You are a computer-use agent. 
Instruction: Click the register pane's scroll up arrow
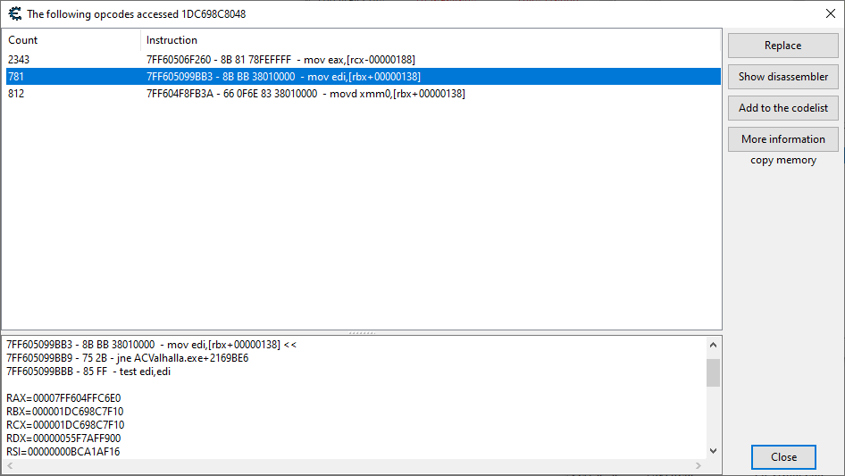tap(713, 345)
